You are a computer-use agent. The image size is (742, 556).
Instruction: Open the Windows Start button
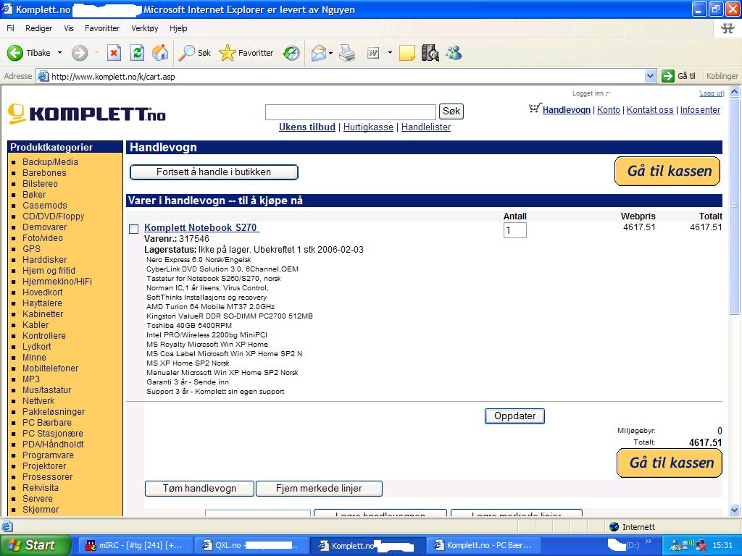(36, 545)
